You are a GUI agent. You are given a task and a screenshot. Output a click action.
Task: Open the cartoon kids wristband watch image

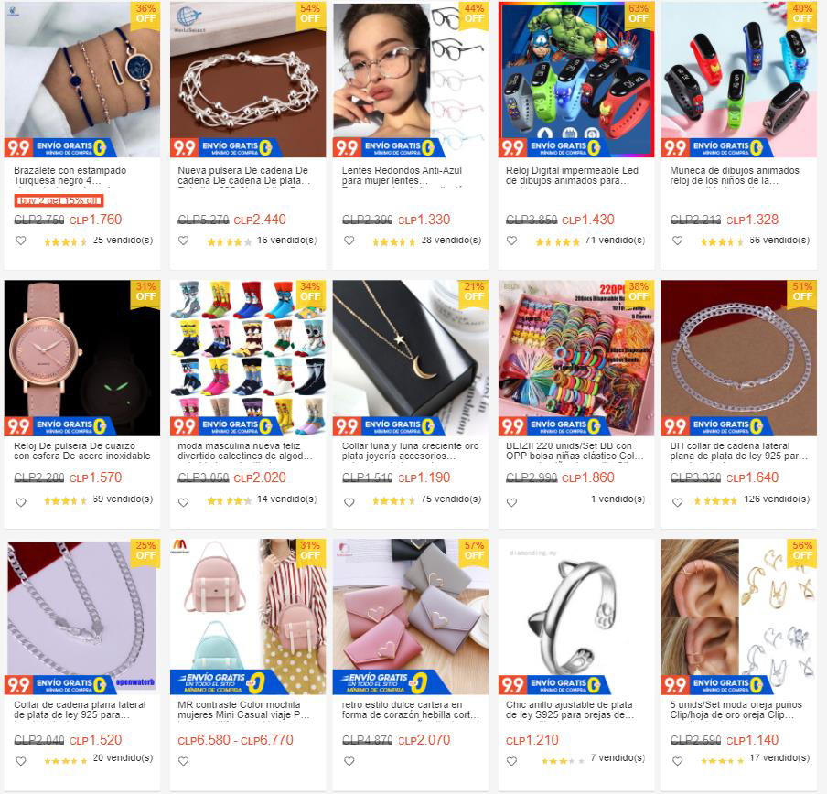(739, 80)
